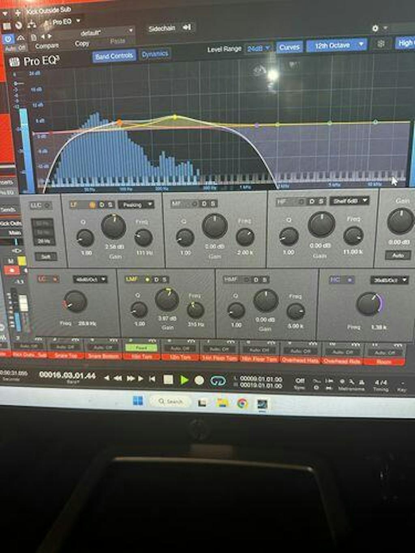The image size is (415, 553).
Task: Click the metronome icon in transport bar
Action: [351, 382]
